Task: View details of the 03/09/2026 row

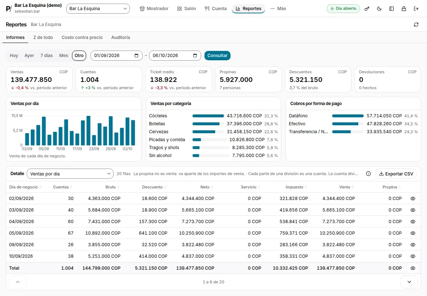Action: (x=413, y=210)
